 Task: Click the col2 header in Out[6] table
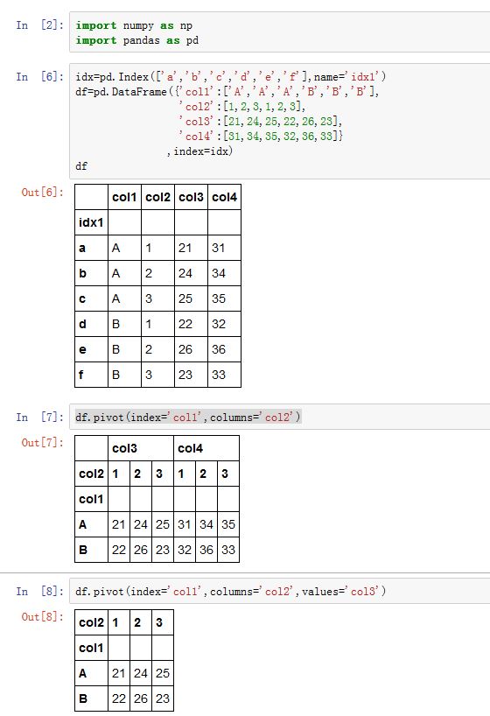tap(158, 197)
